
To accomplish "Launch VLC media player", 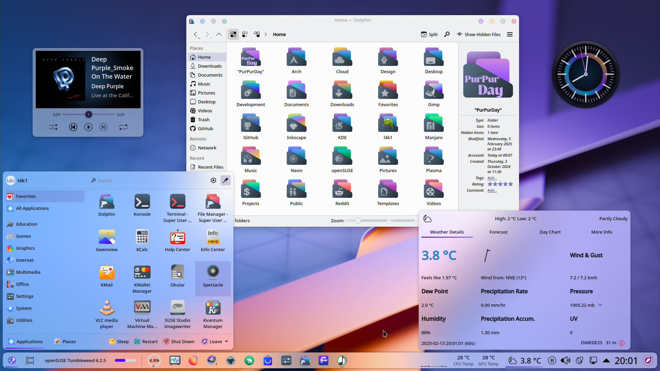I will click(x=107, y=314).
